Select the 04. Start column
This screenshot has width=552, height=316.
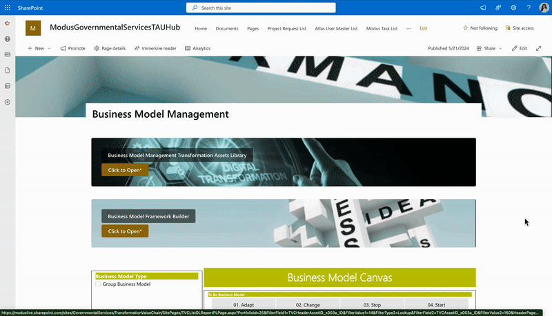coord(437,305)
